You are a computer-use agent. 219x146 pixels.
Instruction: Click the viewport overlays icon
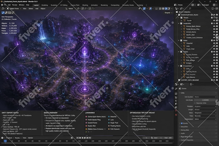click(x=150, y=9)
